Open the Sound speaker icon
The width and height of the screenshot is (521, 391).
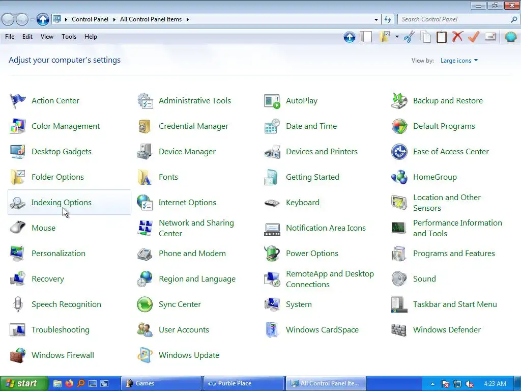(x=399, y=278)
